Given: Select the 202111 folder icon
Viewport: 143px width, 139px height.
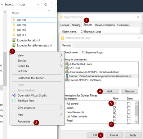Looking at the screenshot, I should [x=14, y=35].
